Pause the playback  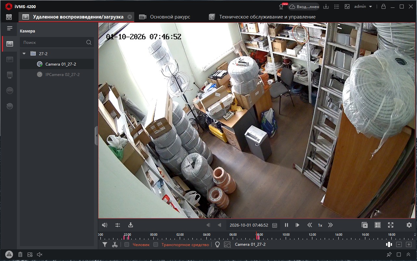click(x=286, y=225)
